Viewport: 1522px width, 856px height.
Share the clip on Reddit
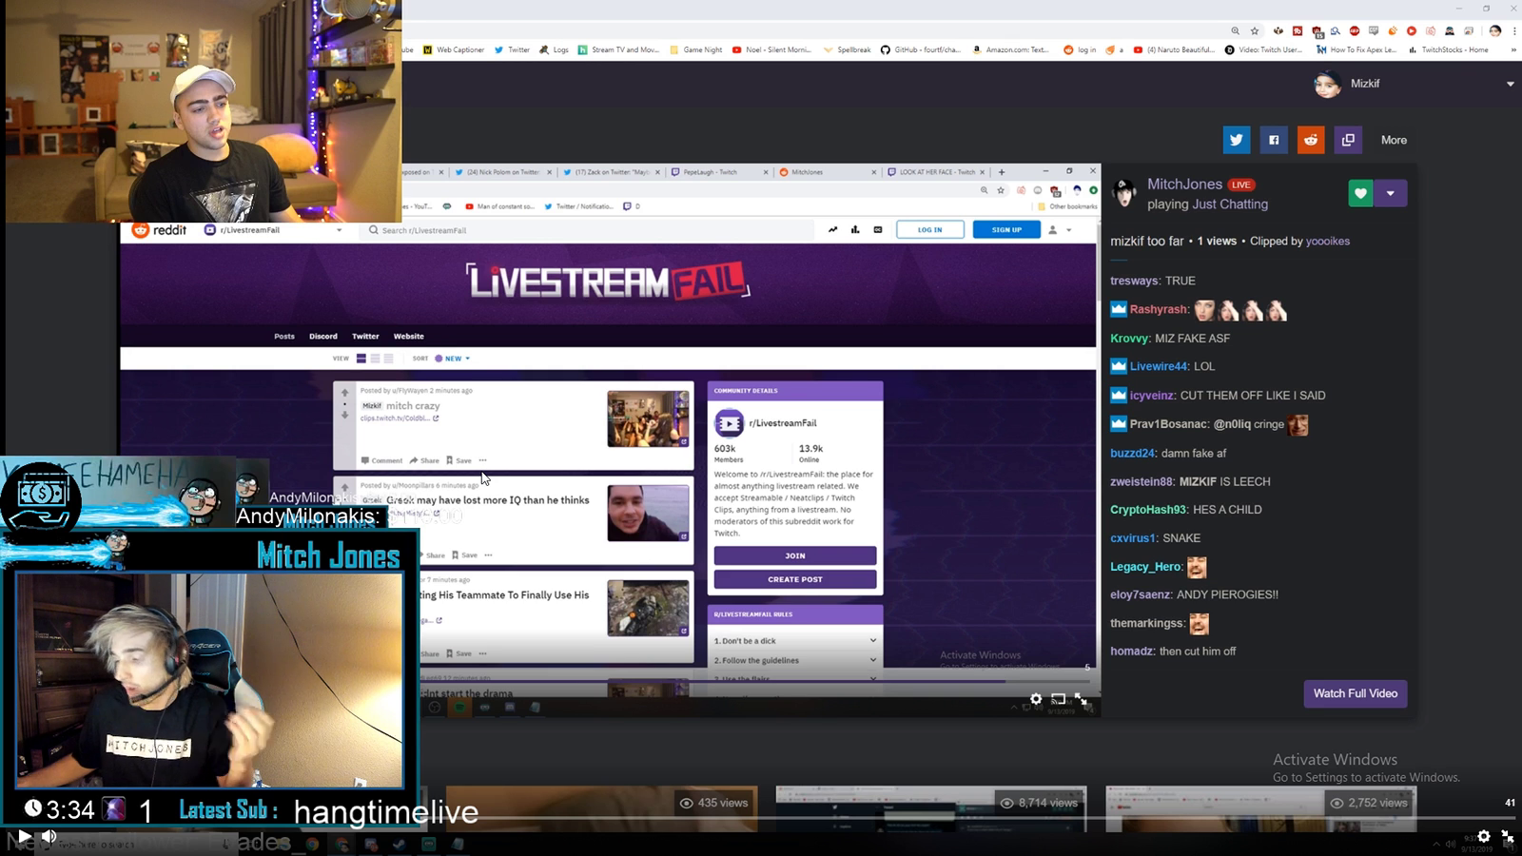click(x=1311, y=140)
